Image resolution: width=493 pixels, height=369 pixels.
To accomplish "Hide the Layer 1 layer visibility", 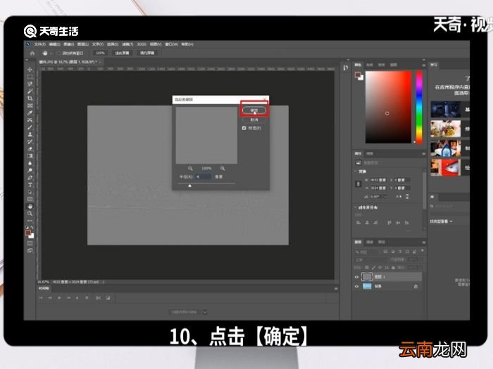I will [356, 277].
